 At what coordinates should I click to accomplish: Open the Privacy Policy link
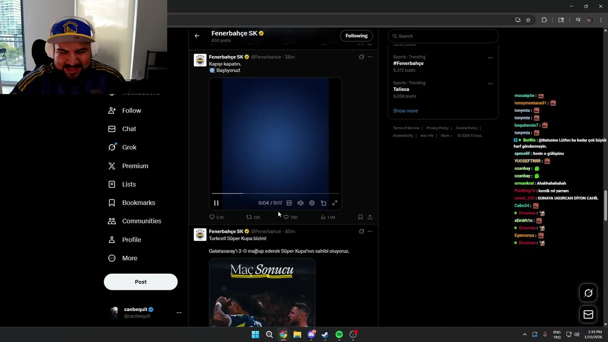coord(437,128)
